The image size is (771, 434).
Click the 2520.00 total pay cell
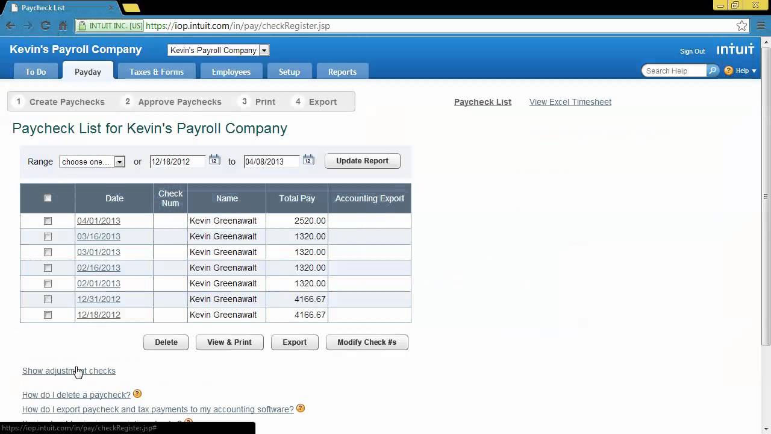297,221
